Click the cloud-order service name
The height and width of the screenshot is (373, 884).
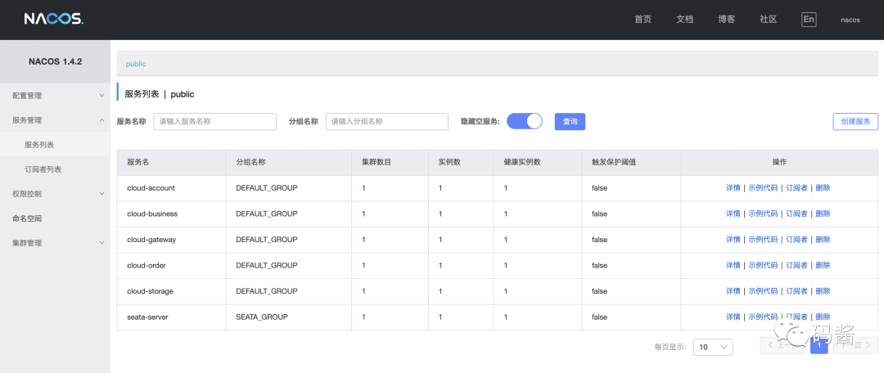[147, 265]
